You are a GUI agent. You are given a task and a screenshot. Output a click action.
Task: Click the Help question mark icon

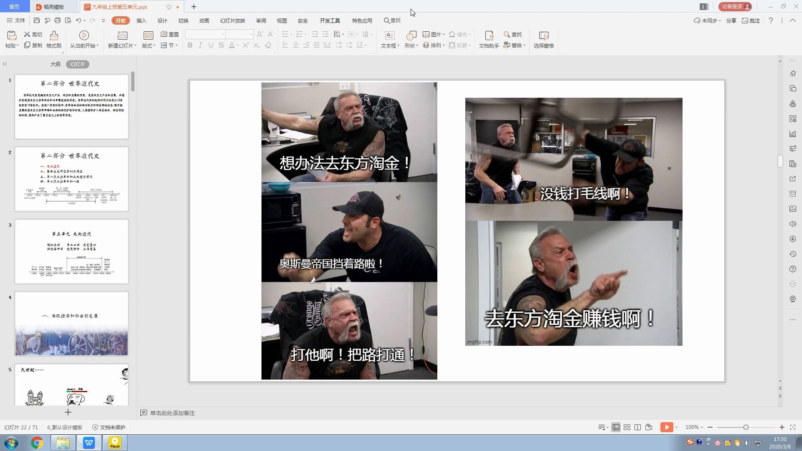pos(771,20)
